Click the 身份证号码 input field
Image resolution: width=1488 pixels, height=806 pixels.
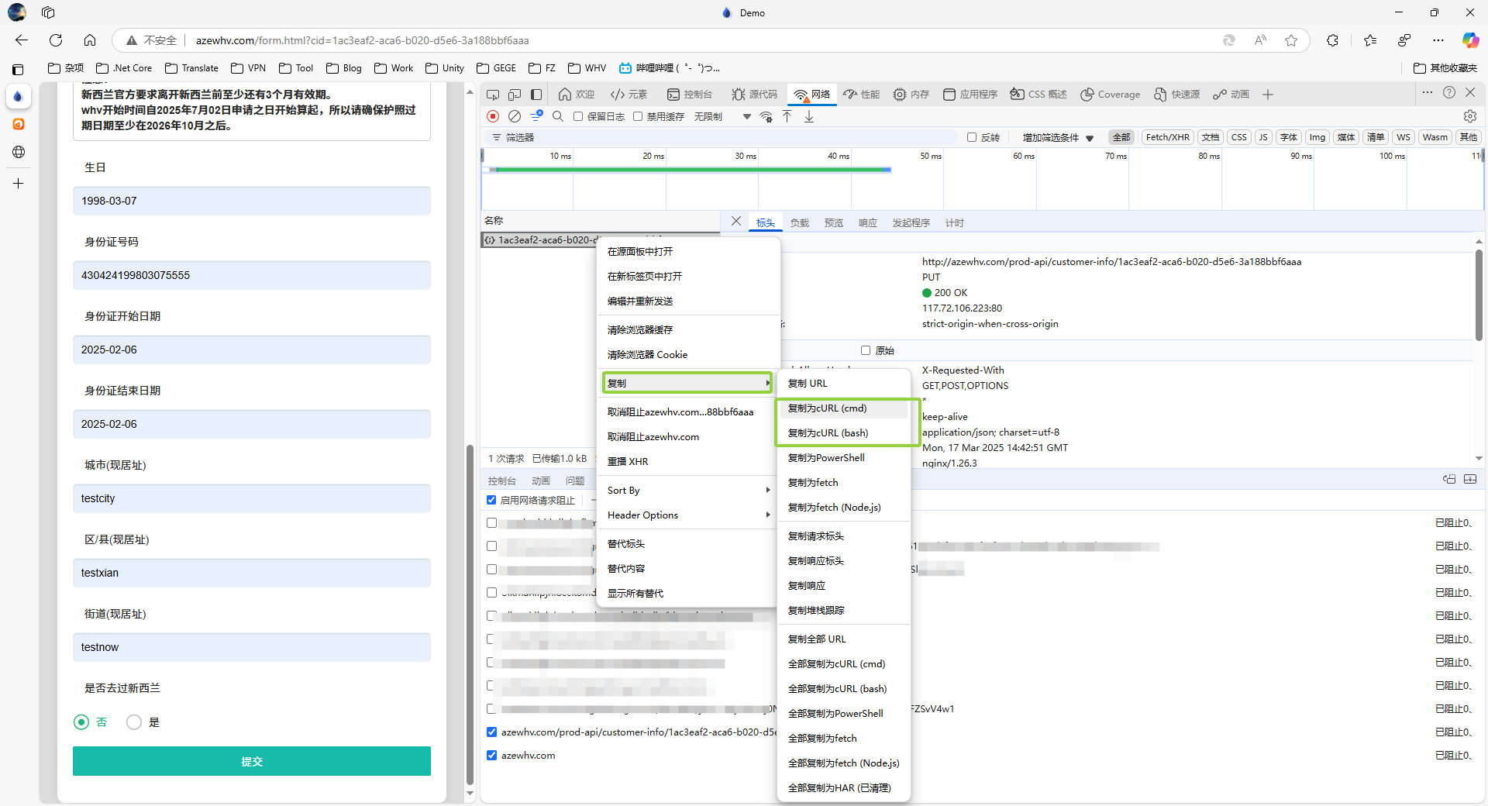[252, 275]
